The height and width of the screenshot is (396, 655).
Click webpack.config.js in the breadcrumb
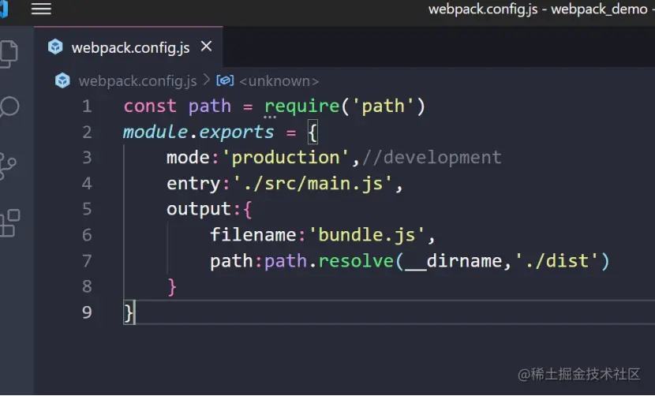[x=137, y=81]
